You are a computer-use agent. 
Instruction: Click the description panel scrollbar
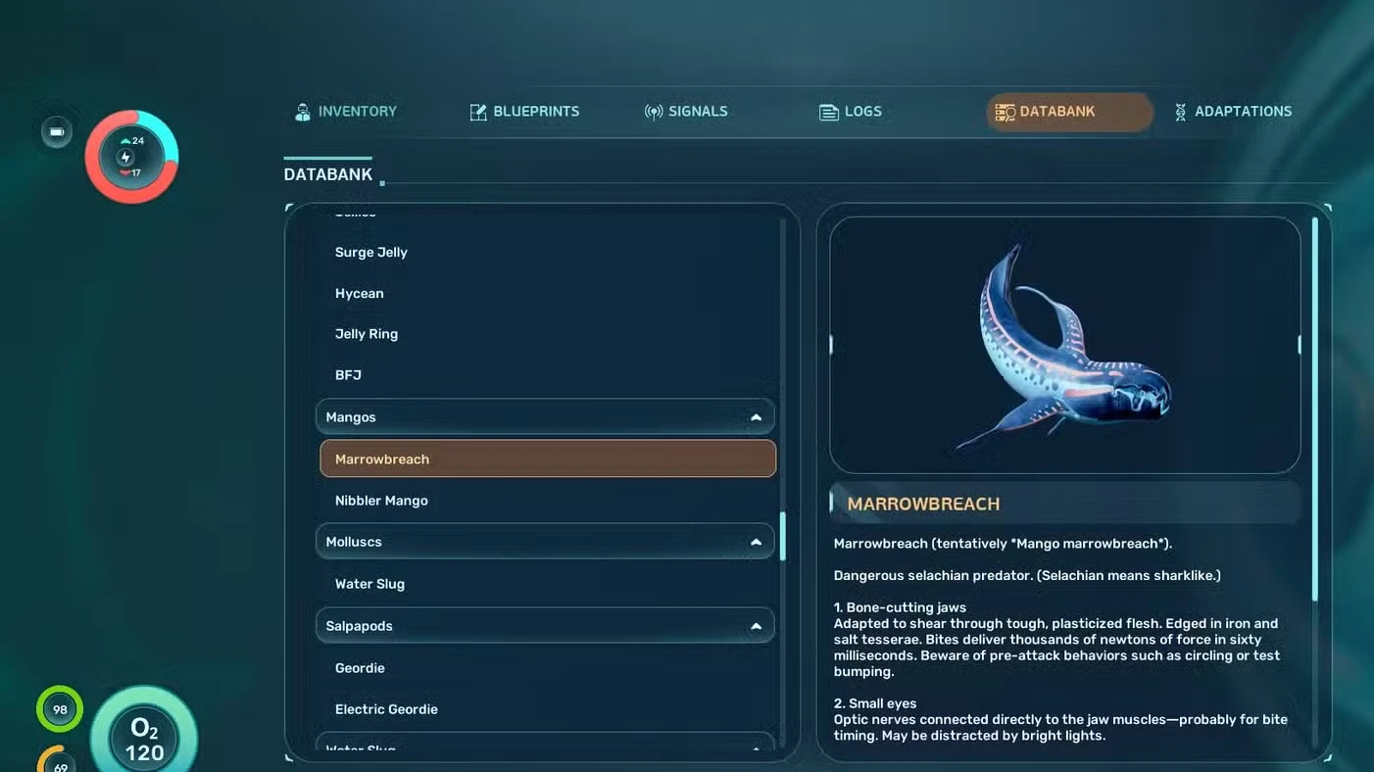pos(1315,410)
